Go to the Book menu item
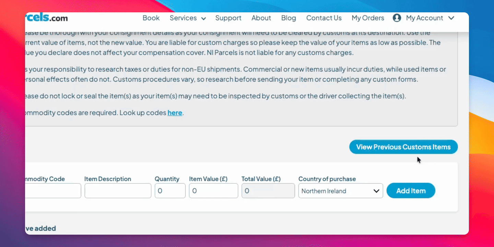The image size is (494, 247). tap(151, 18)
